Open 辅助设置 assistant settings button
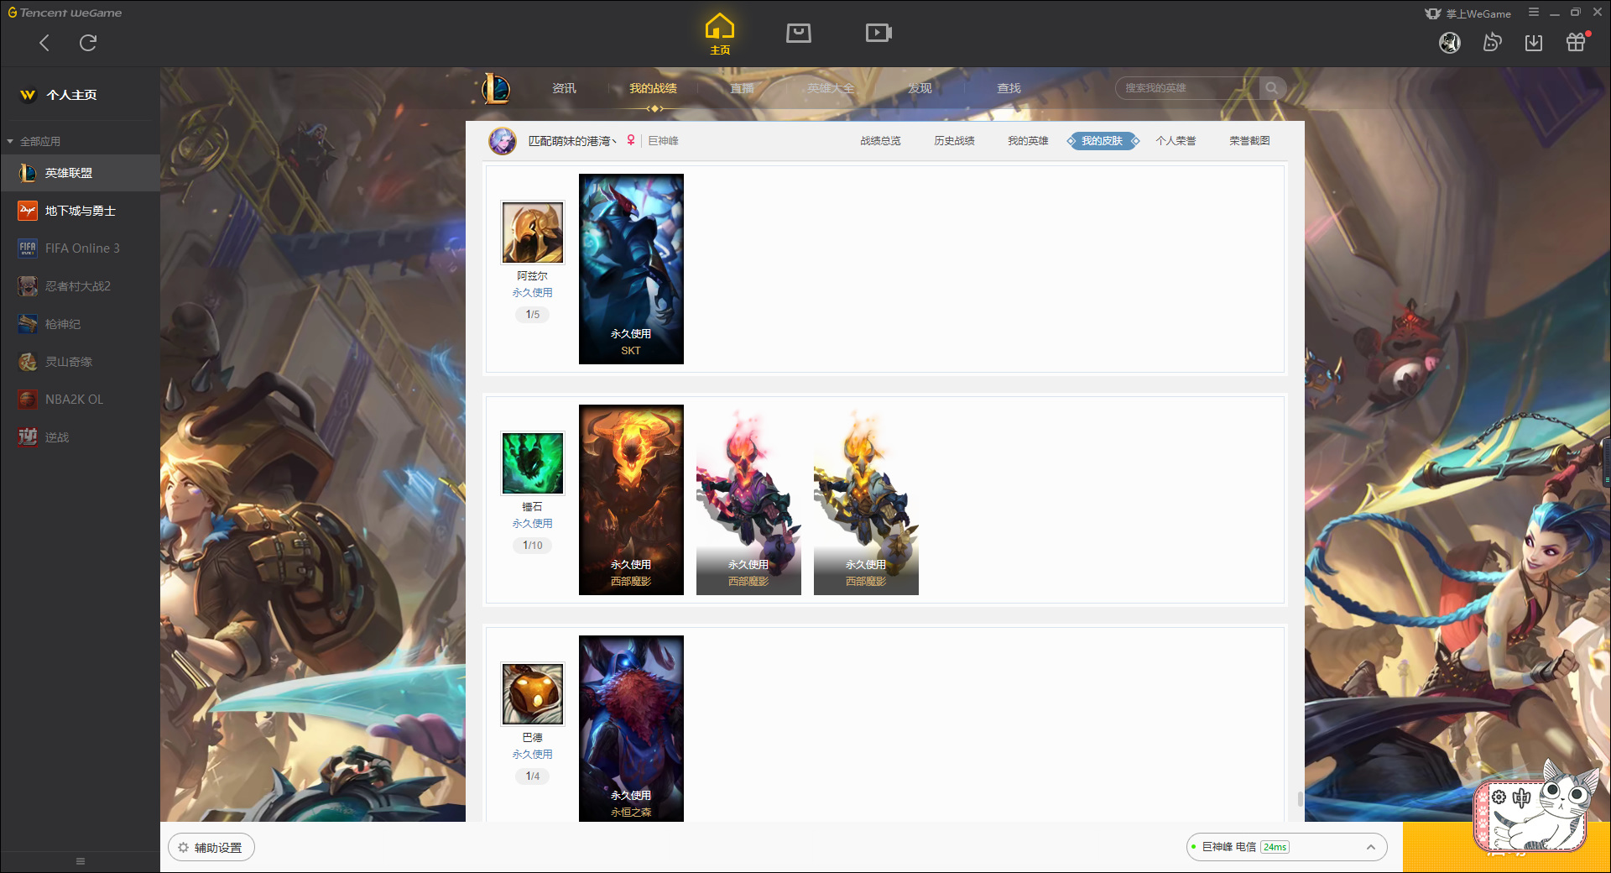This screenshot has width=1611, height=873. click(211, 848)
